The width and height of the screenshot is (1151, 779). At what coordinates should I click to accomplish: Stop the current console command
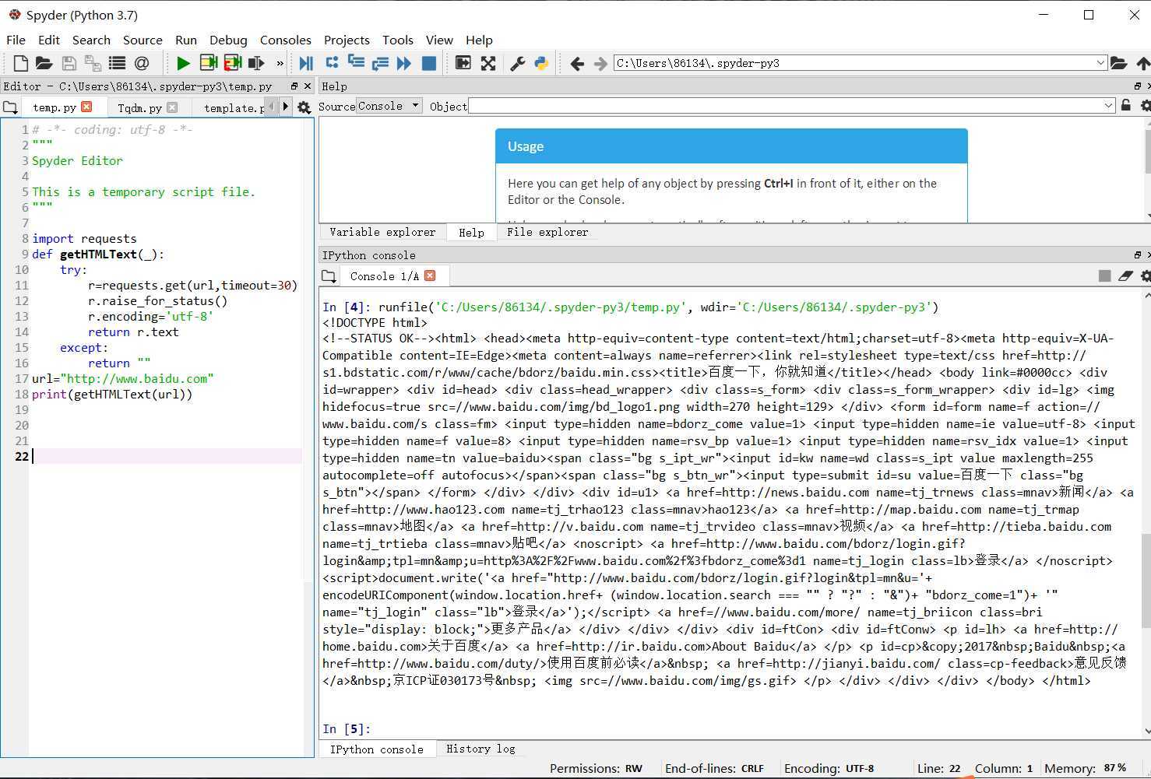pyautogui.click(x=1104, y=276)
